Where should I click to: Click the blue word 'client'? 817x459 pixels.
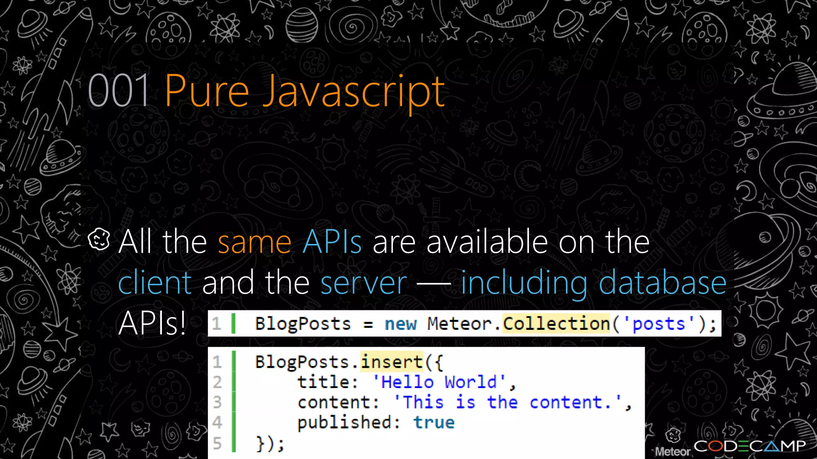[155, 282]
